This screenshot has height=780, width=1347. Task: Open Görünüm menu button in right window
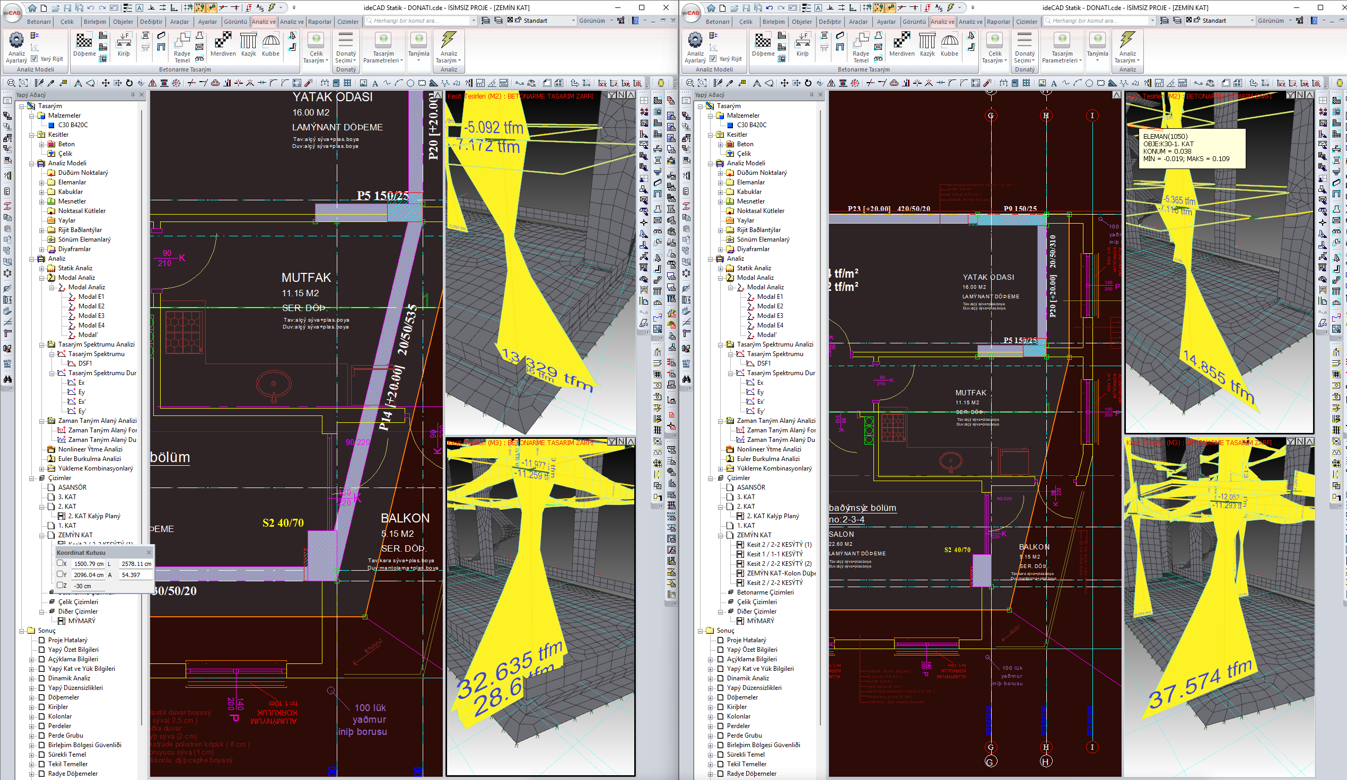1274,20
